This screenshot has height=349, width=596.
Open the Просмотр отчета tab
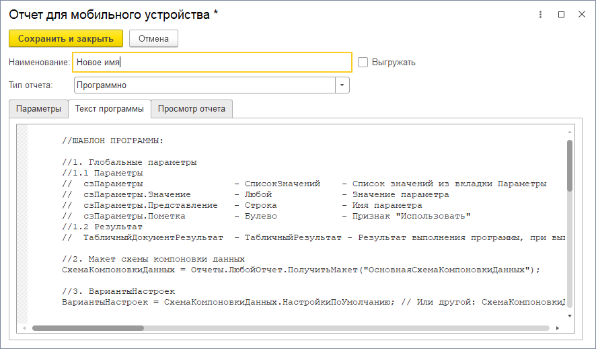point(192,109)
